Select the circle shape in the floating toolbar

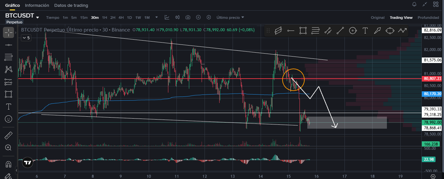pyautogui.click(x=352, y=31)
